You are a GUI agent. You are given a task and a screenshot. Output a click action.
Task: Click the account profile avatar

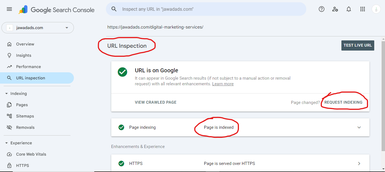[x=376, y=9]
